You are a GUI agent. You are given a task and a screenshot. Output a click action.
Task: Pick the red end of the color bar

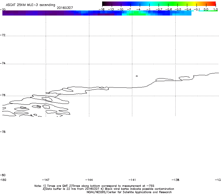[x=214, y=4]
